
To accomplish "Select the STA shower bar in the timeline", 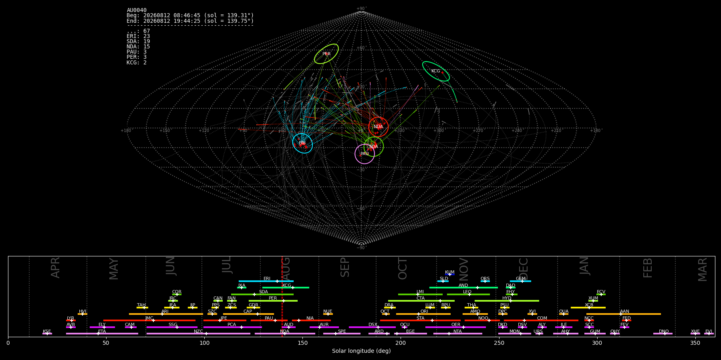I will (420, 320).
